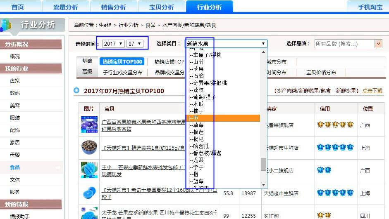Select 蓝莓 option in list
This screenshot has width=389, height=219.
tap(223, 181)
